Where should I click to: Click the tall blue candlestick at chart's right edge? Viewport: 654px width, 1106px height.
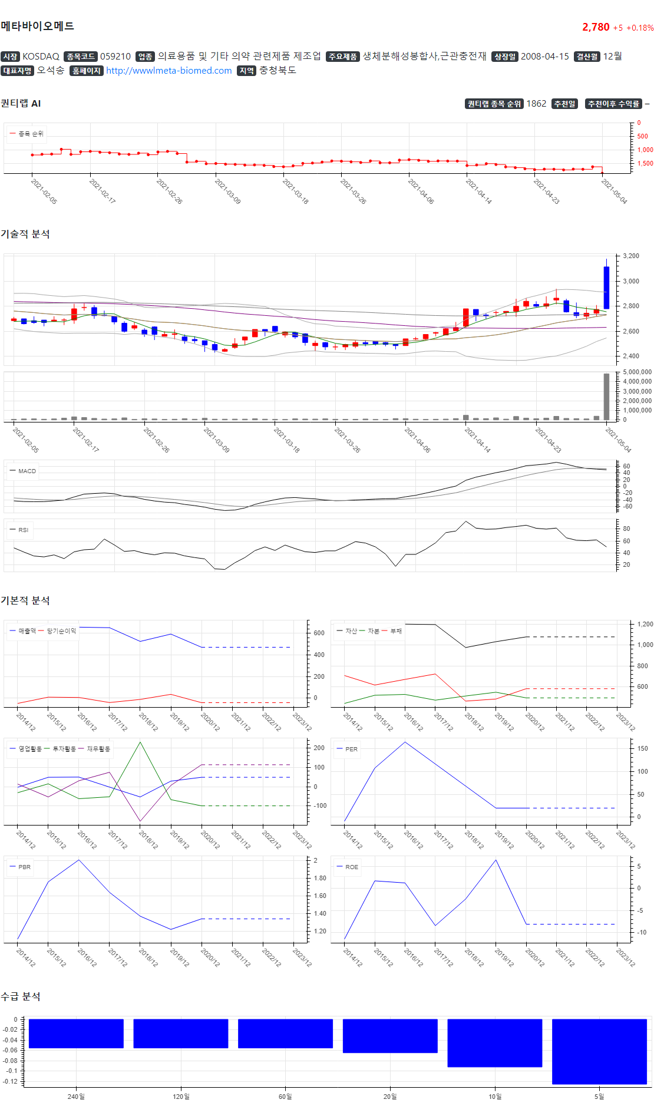607,288
